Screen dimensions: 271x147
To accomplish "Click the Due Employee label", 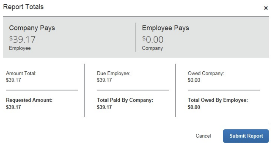I will 113,73.
